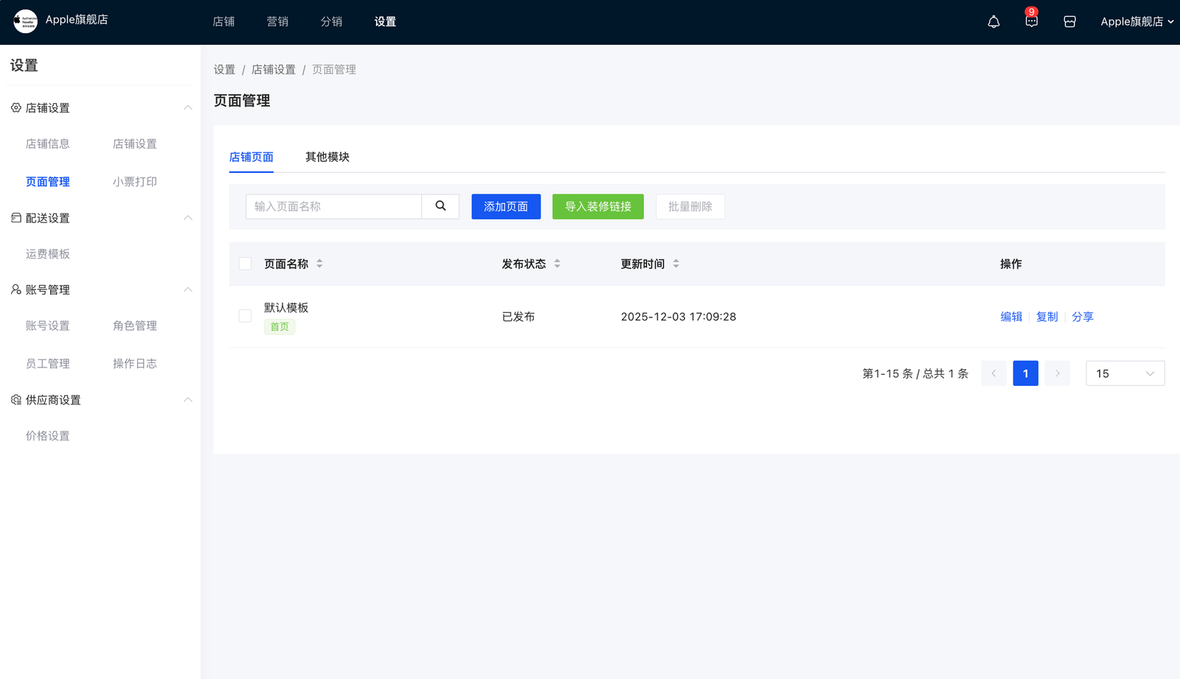Viewport: 1180px width, 679px height.
Task: Click the magnifier search icon button
Action: coord(440,206)
